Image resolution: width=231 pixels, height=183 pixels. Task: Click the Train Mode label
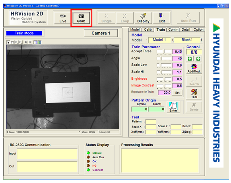(24, 33)
